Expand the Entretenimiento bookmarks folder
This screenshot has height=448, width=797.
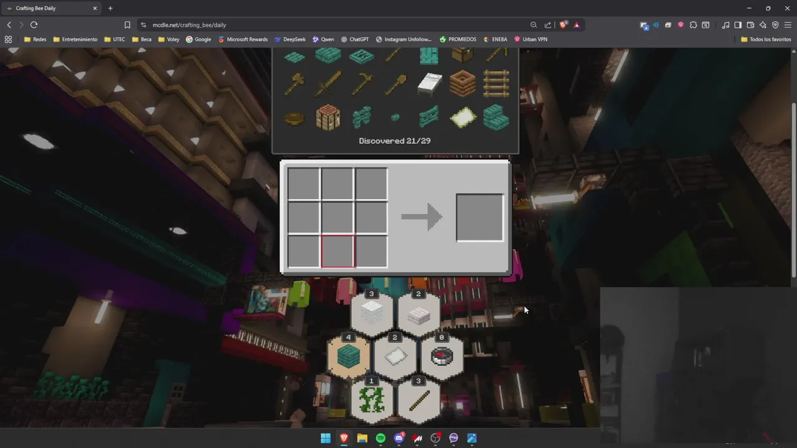[75, 39]
